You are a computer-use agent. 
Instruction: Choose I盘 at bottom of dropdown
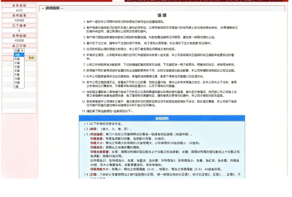tap(19, 86)
